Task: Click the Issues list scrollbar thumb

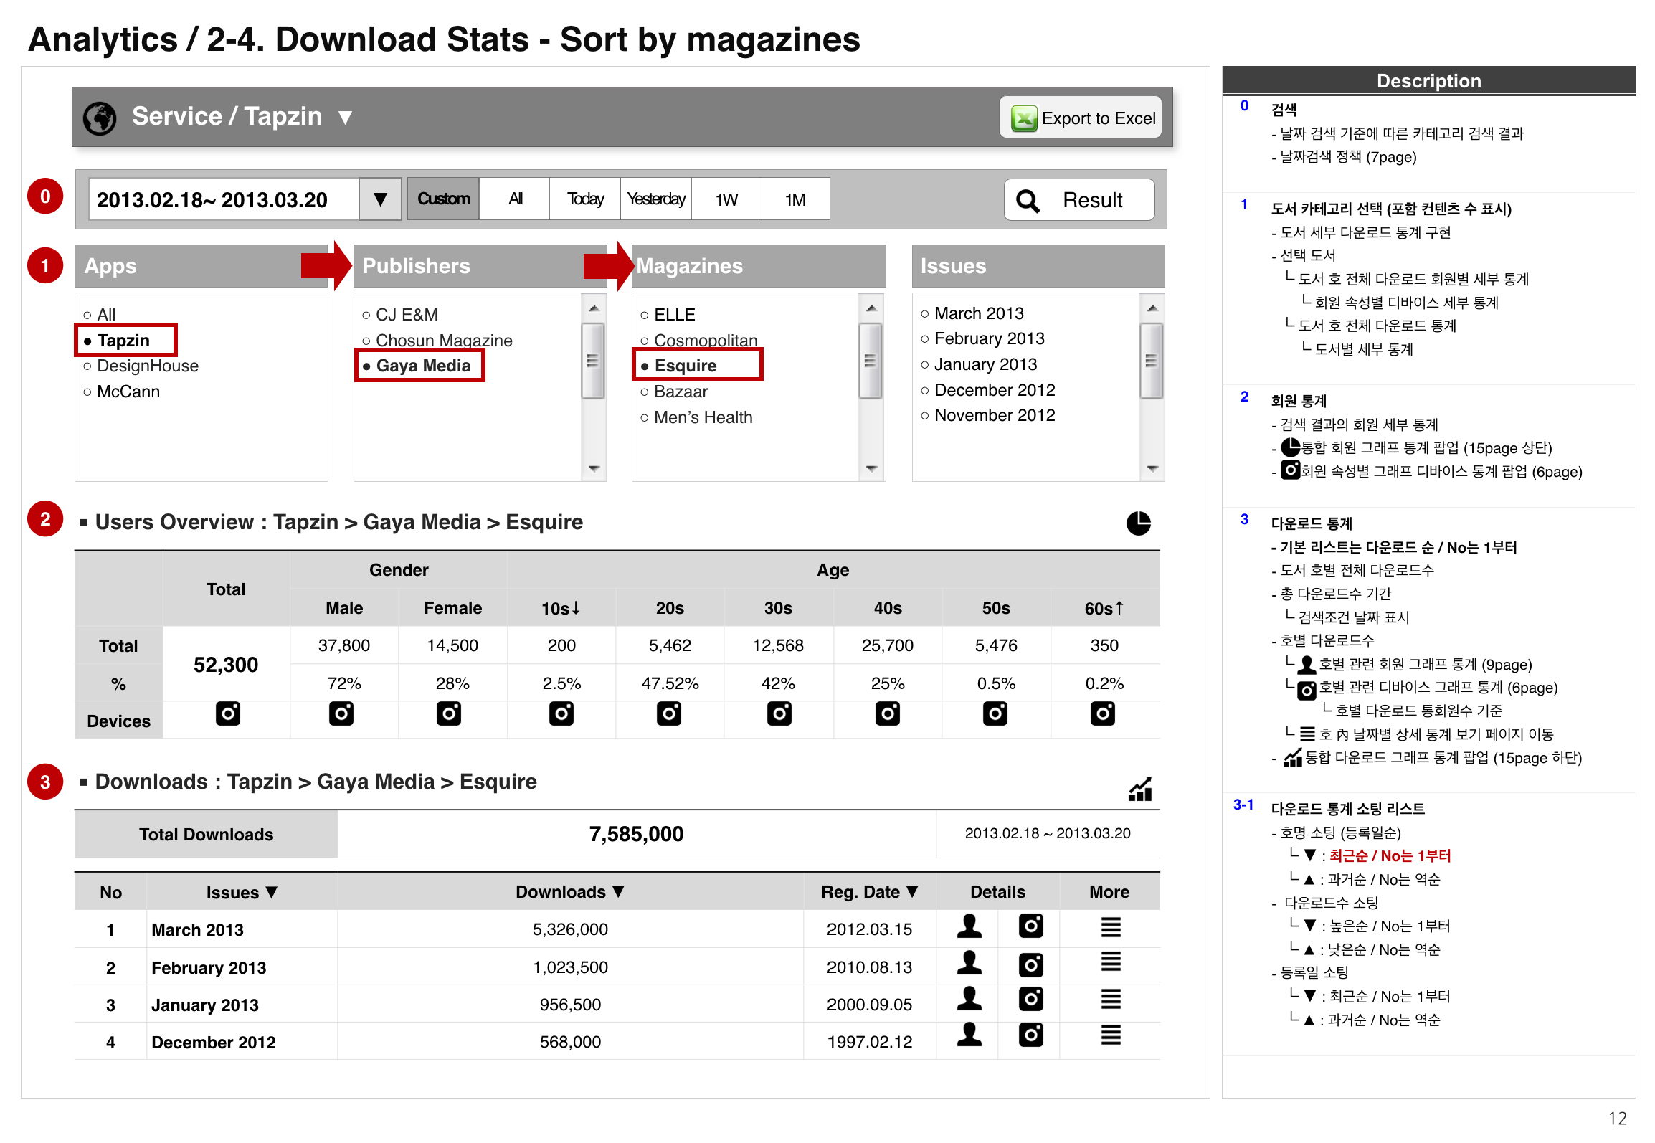Action: pyautogui.click(x=1152, y=360)
